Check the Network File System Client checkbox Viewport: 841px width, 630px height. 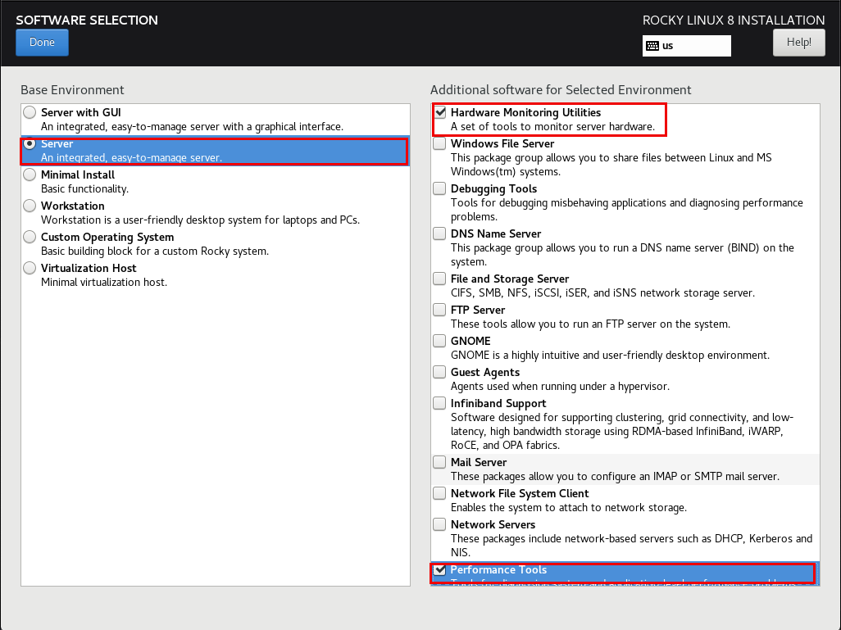pyautogui.click(x=440, y=492)
